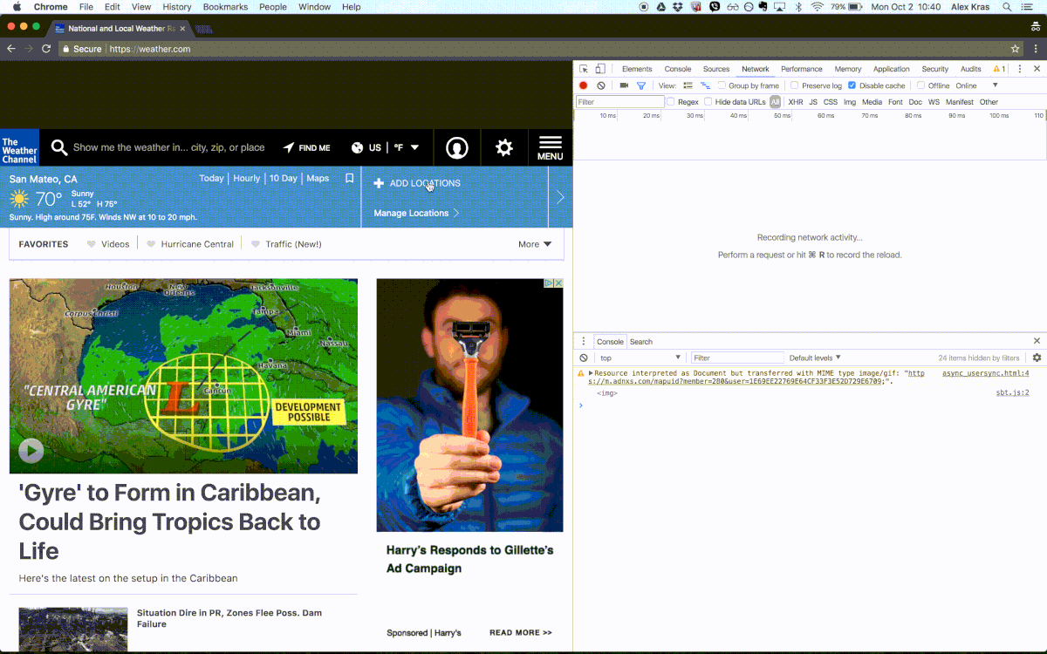Screen dimensions: 1047x654
Task: Open the Online throttling dropdown
Action: (976, 85)
